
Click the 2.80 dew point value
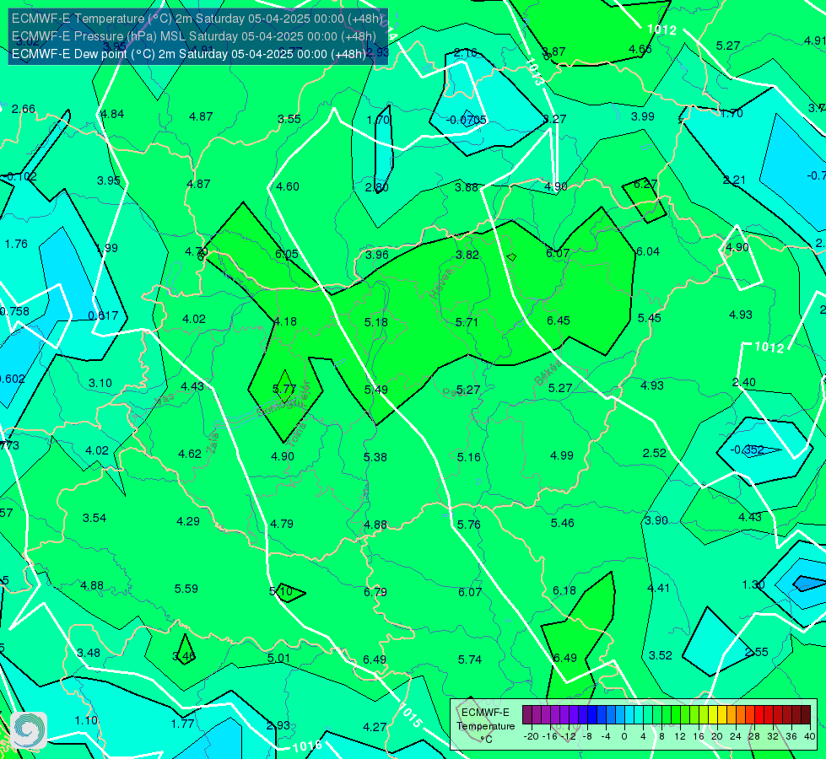377,187
